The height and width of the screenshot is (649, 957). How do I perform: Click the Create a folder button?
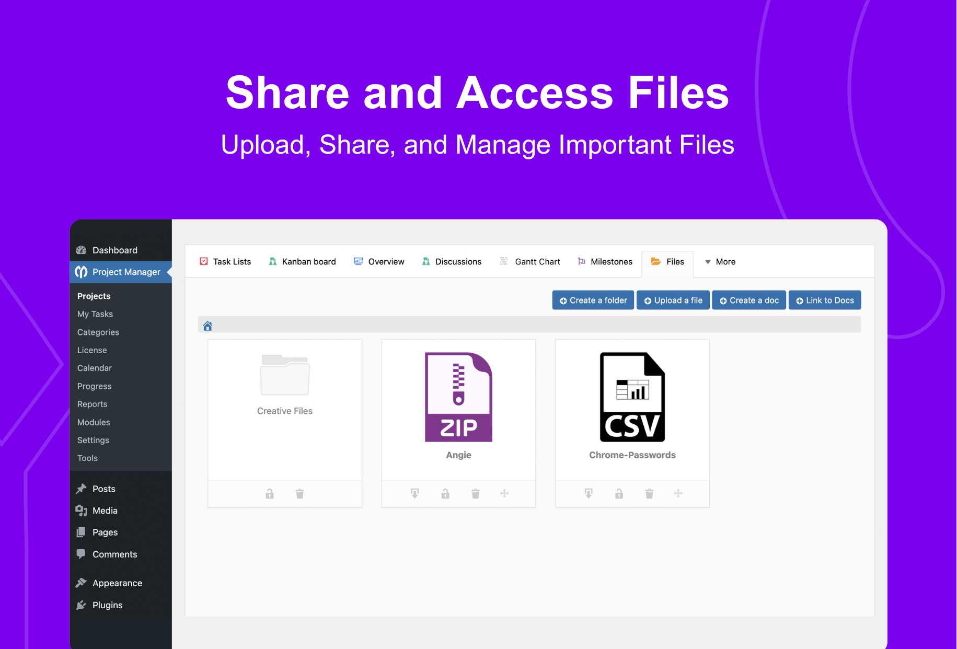(593, 300)
